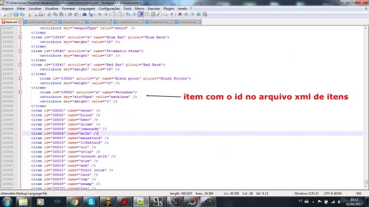Open the Plugins menu
The width and height of the screenshot is (369, 207).
click(x=169, y=8)
